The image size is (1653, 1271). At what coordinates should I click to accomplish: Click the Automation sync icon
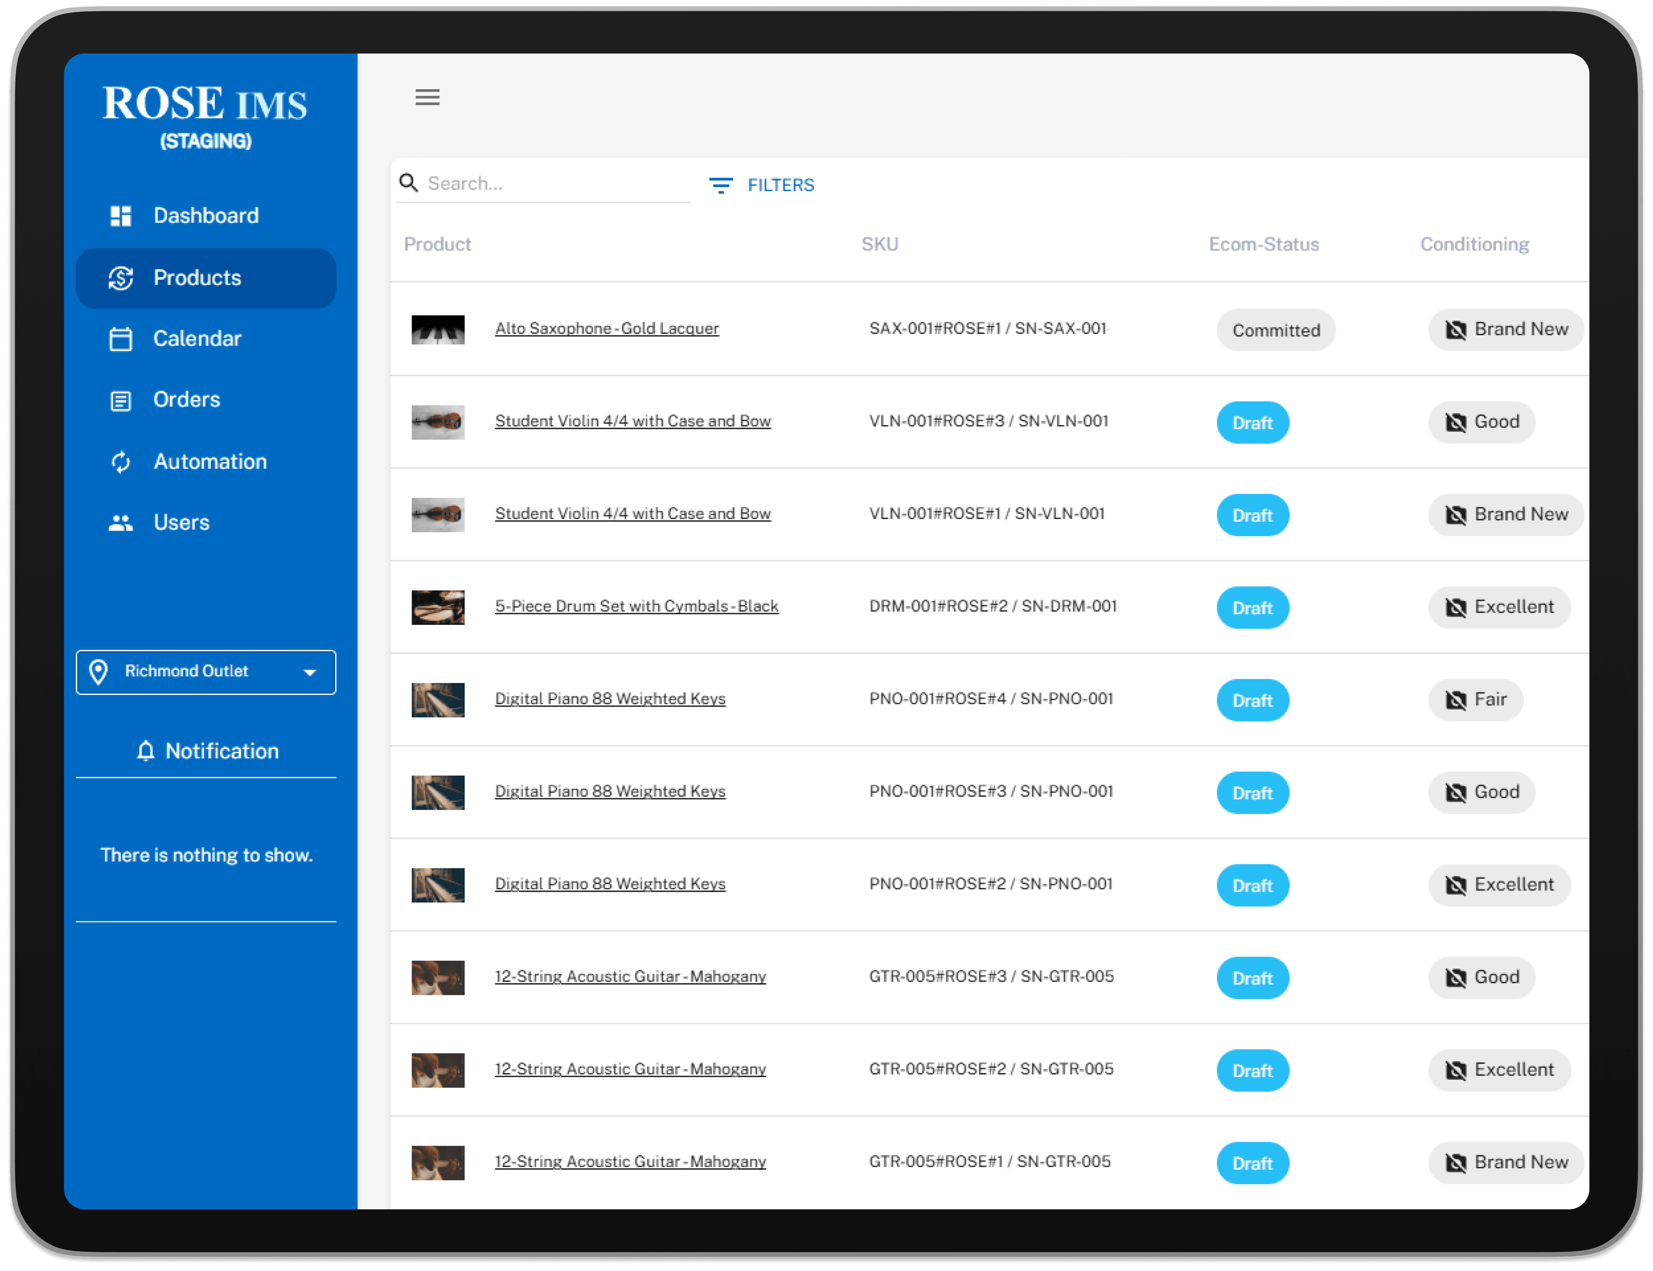coord(120,462)
